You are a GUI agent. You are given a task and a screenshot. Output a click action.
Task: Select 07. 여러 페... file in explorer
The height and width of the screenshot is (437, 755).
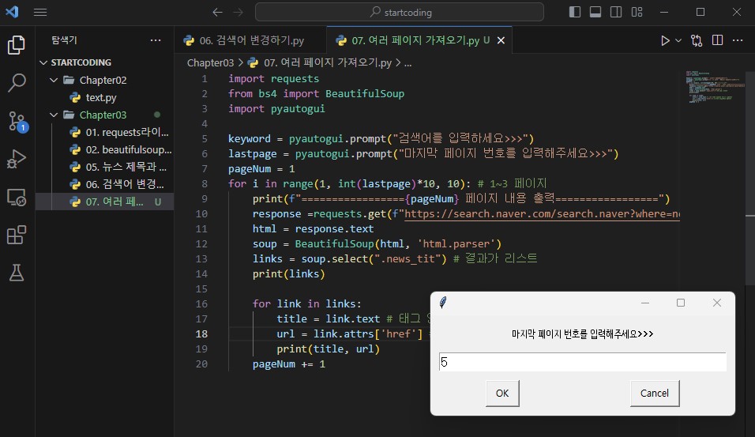(104, 202)
